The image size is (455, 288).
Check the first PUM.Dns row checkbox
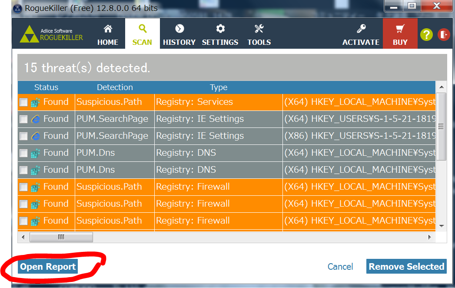pyautogui.click(x=23, y=153)
